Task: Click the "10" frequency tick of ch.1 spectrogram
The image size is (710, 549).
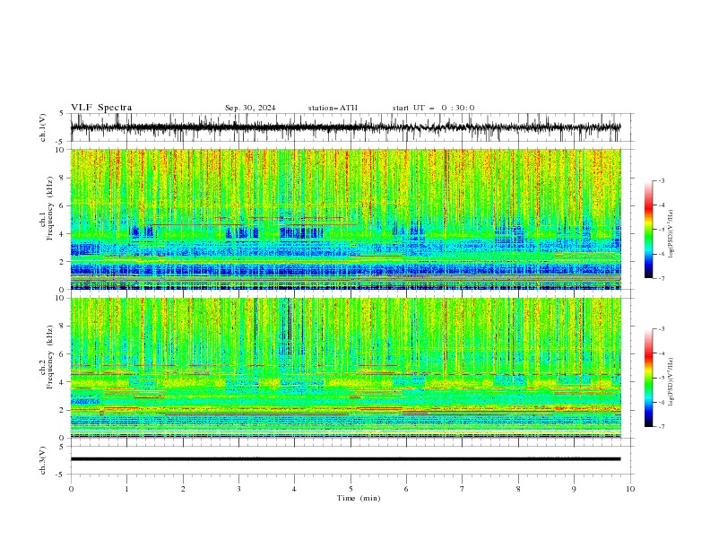Action: pos(62,150)
